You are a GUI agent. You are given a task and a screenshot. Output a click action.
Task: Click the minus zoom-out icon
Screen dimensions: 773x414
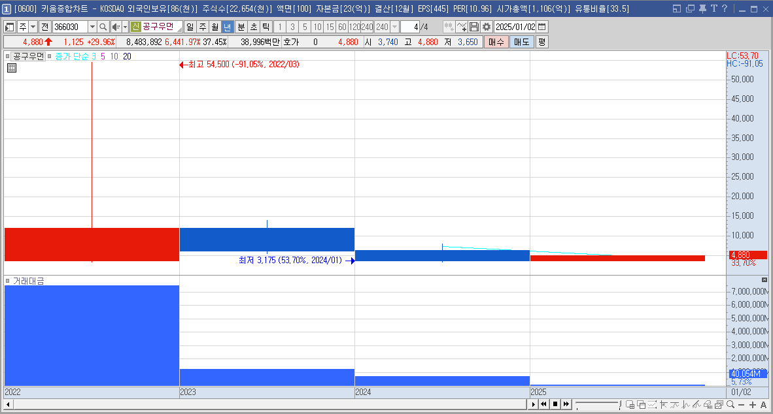point(741,405)
